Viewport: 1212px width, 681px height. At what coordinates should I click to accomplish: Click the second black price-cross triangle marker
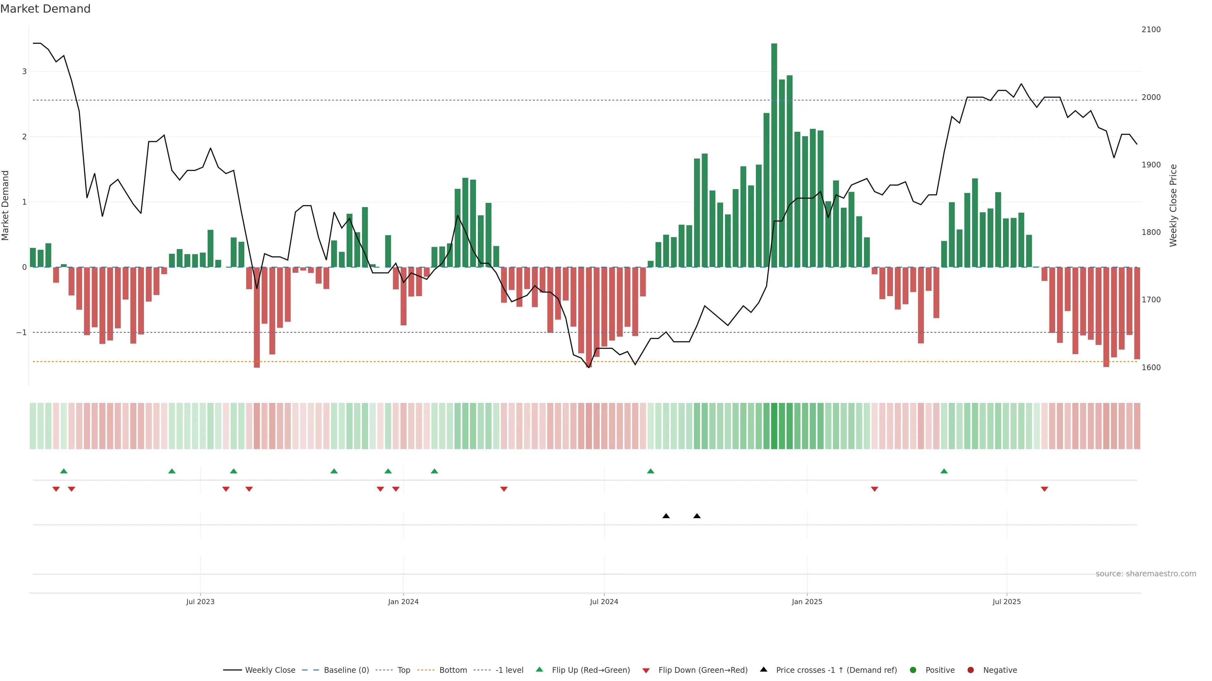click(697, 516)
